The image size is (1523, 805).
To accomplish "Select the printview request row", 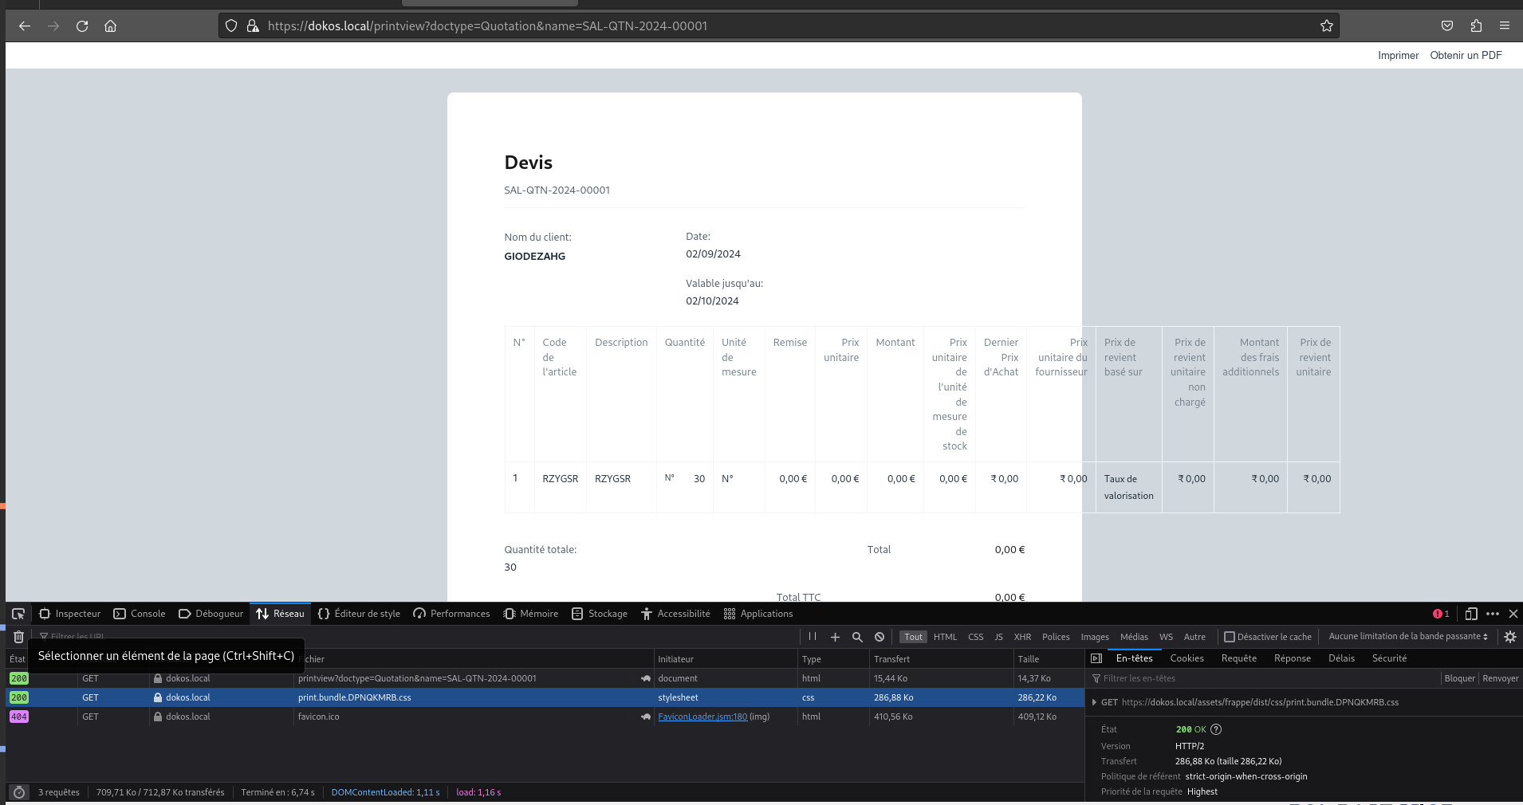I will 545,678.
